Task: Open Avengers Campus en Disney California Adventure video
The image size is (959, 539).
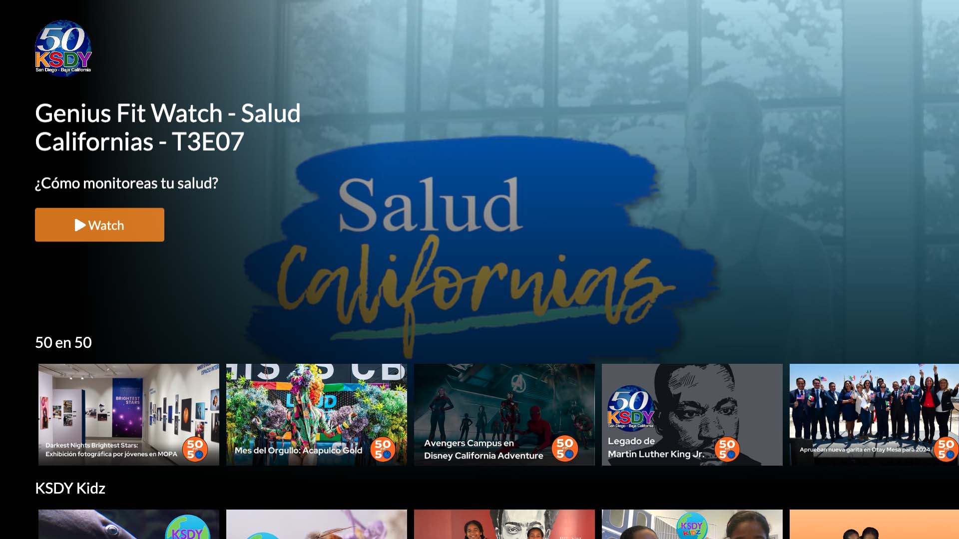Action: coord(504,415)
